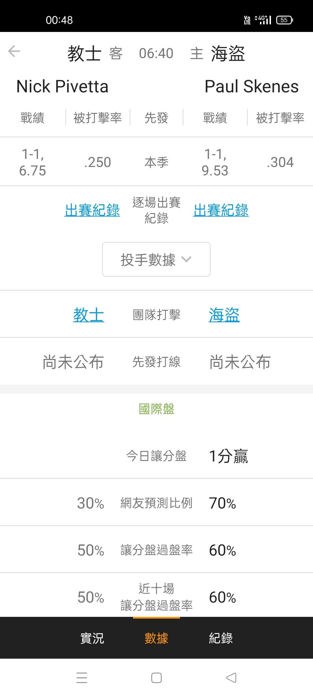Tap the back arrow icon
Image resolution: width=313 pixels, height=697 pixels.
click(14, 51)
